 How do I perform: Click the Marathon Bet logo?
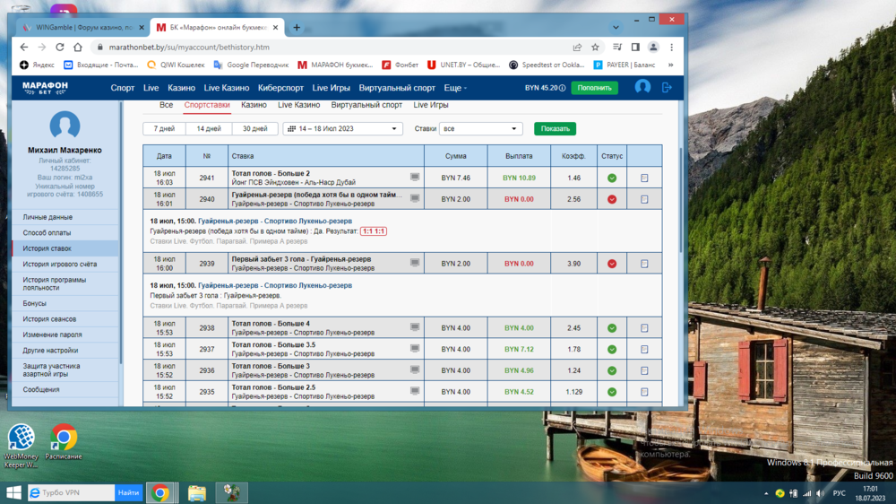[x=46, y=88]
